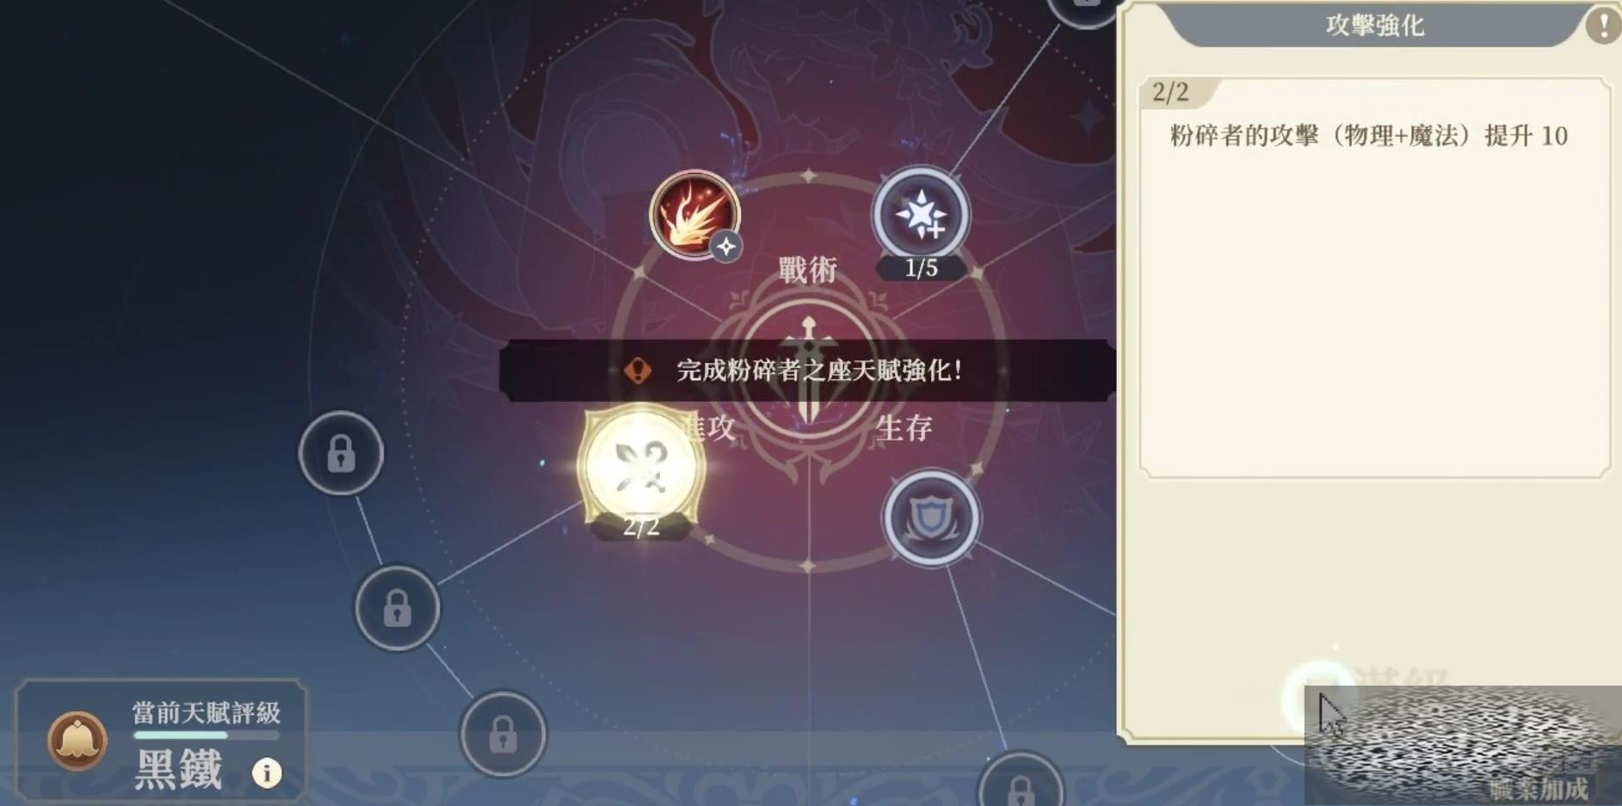This screenshot has height=806, width=1622.
Task: Click the bell-shaped talent rating badge
Action: point(77,741)
